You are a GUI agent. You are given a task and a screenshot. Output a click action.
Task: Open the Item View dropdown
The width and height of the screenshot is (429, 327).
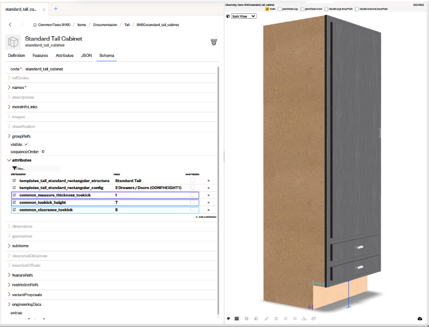pos(244,16)
